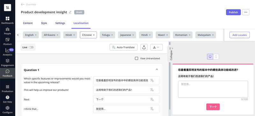Select the Romanian locale
The height and width of the screenshot is (116, 255).
click(x=183, y=35)
